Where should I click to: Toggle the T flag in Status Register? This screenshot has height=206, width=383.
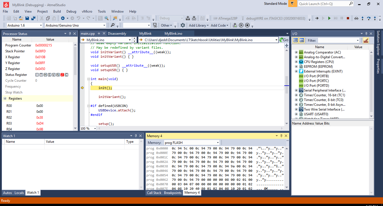41,75
